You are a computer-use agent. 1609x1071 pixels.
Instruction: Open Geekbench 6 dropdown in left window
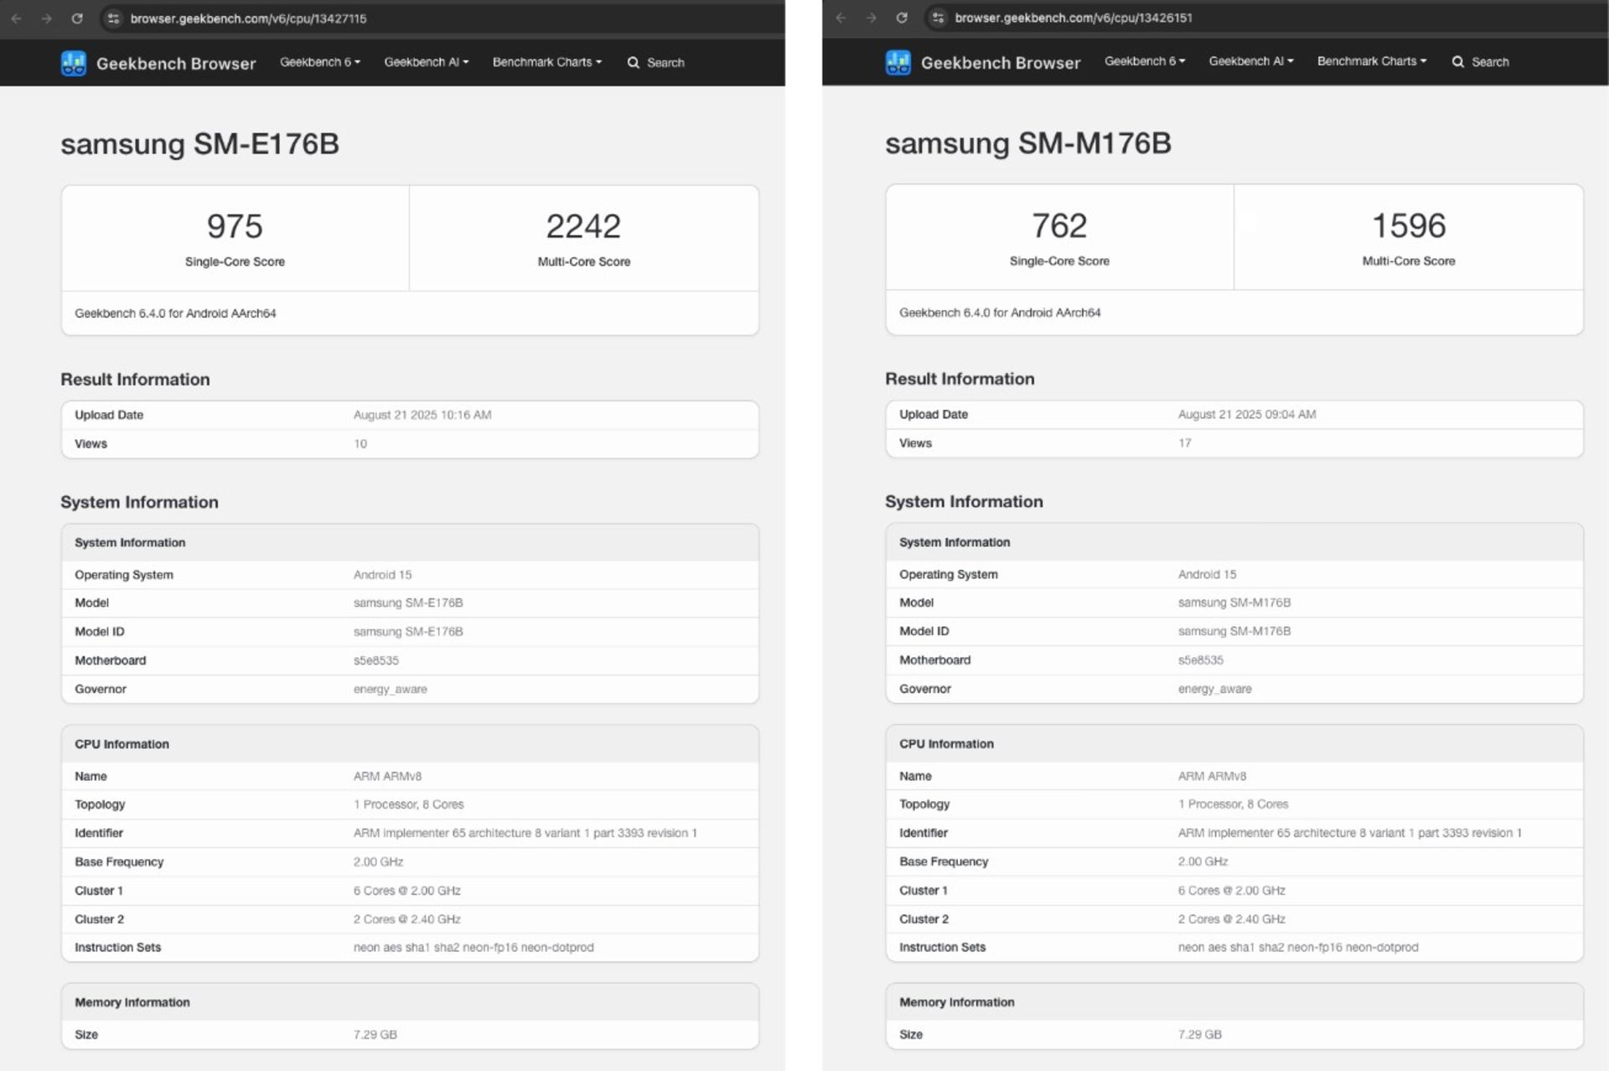click(320, 62)
